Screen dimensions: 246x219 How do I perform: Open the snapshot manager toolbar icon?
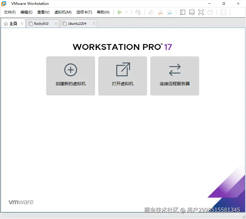click(170, 12)
